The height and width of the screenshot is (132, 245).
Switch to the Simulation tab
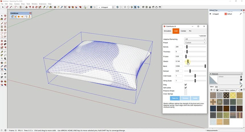pyautogui.click(x=168, y=31)
